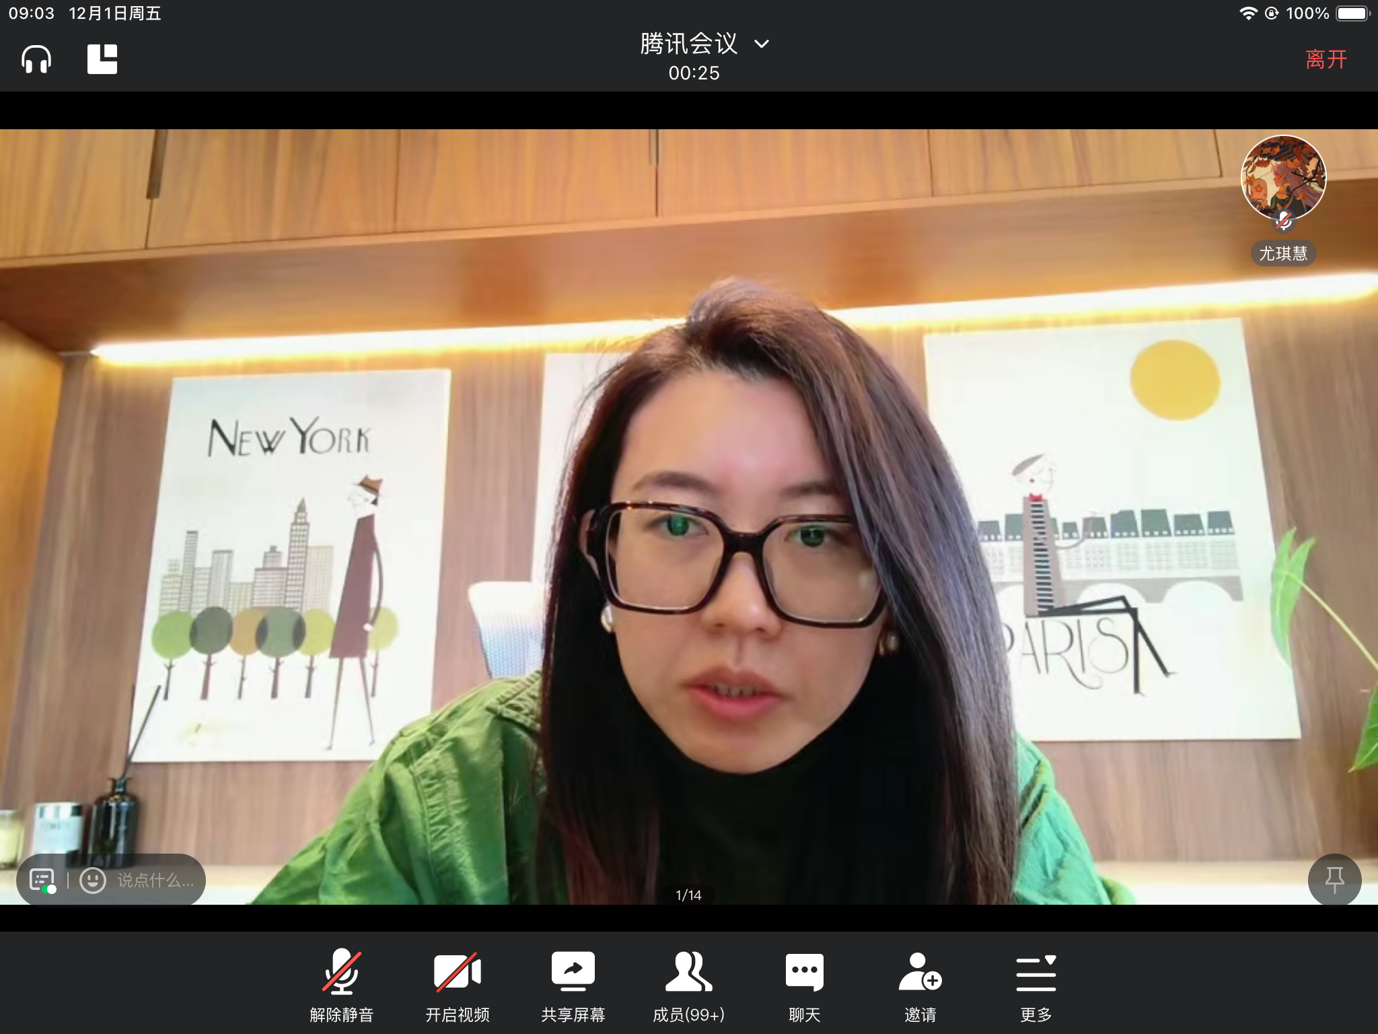This screenshot has width=1378, height=1034.
Task: Switch the video layout view icon
Action: (x=102, y=59)
